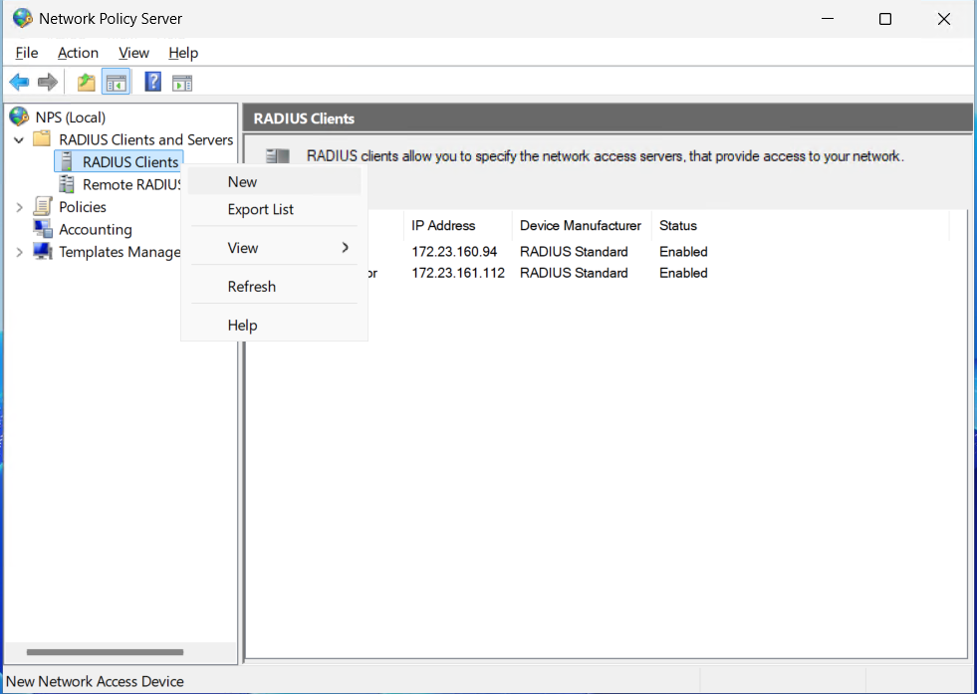The width and height of the screenshot is (977, 694).
Task: Click IP address 172.23.160.94
Action: [454, 252]
